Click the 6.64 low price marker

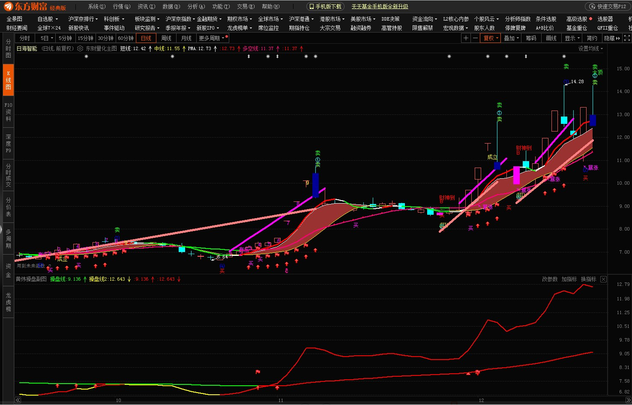click(x=222, y=257)
